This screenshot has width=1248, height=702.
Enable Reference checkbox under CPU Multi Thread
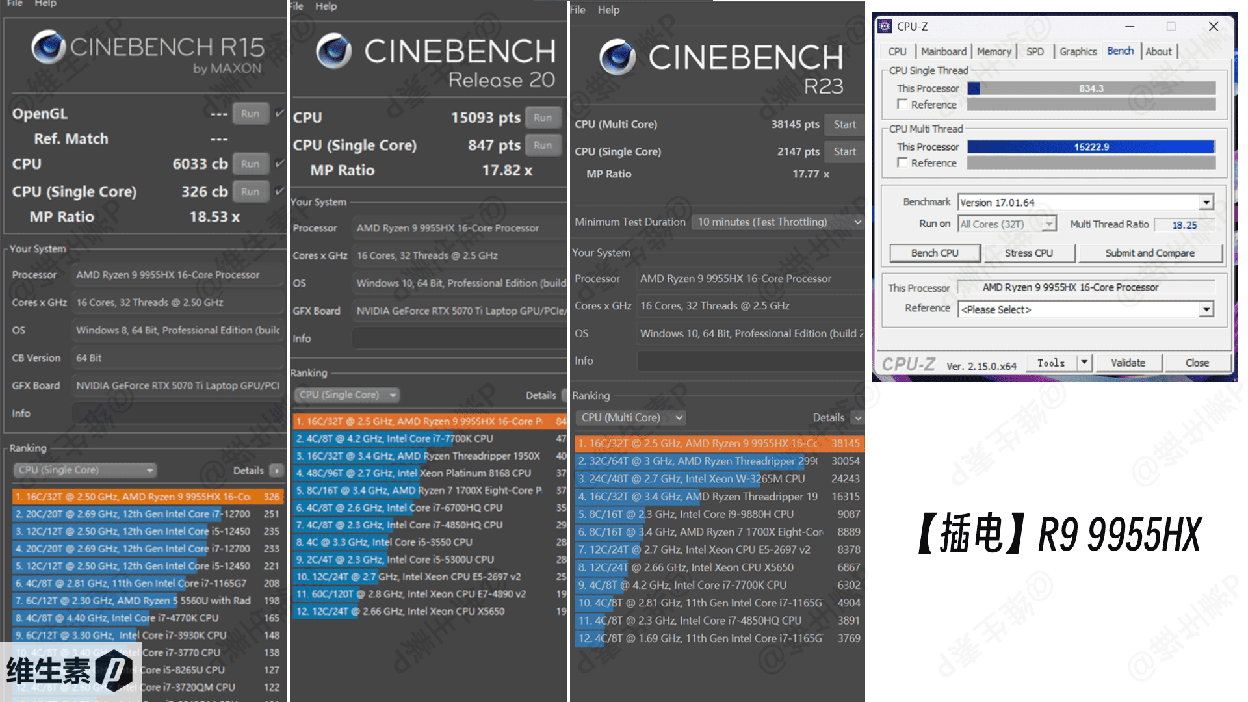coord(902,162)
